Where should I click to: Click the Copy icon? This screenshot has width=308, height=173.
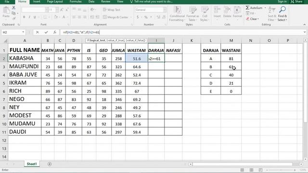point(13,13)
